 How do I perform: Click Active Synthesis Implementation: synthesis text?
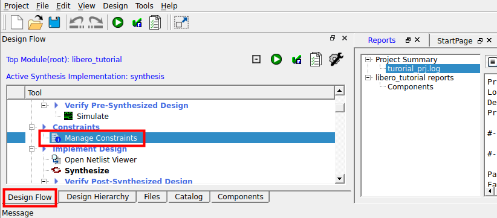[x=85, y=76]
